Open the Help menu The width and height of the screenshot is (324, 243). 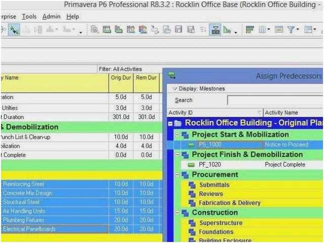tap(73, 17)
